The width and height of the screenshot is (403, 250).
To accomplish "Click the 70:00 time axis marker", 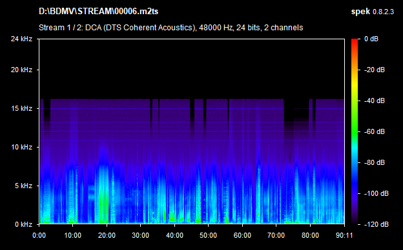I will pos(276,235).
